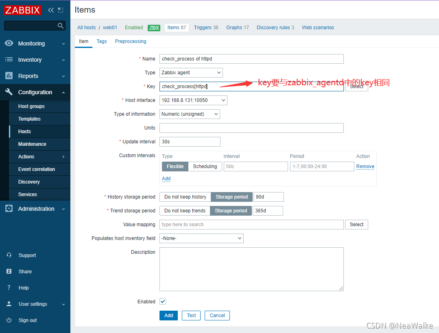Expand the Monitoring menu chevron
Screen dimensions: 439x333
tap(63, 44)
